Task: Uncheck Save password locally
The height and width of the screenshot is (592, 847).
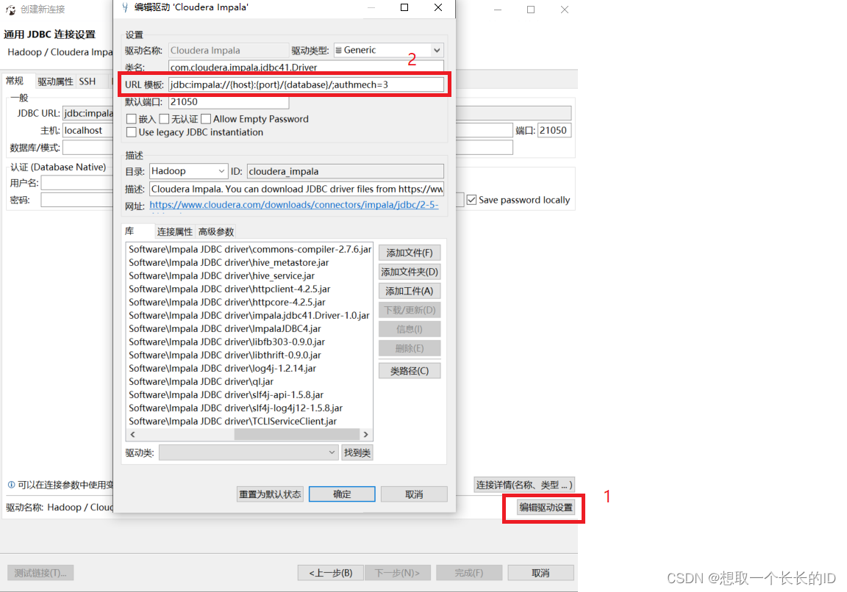Action: point(471,200)
